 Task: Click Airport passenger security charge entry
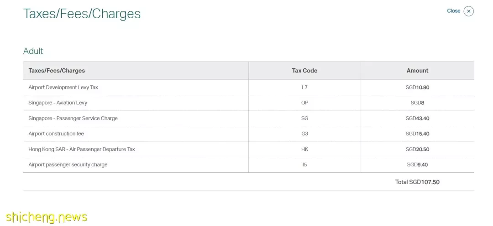point(68,164)
